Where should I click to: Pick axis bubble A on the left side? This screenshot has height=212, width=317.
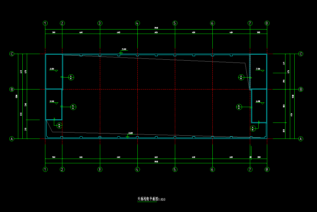12,139
